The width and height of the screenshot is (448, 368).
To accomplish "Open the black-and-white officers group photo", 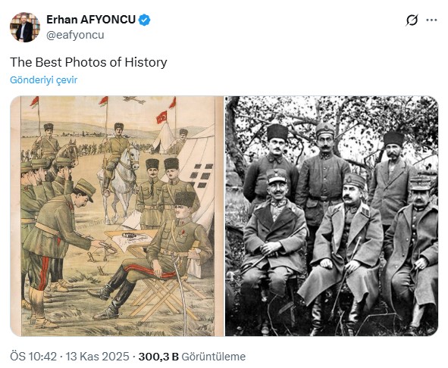I will [332, 216].
